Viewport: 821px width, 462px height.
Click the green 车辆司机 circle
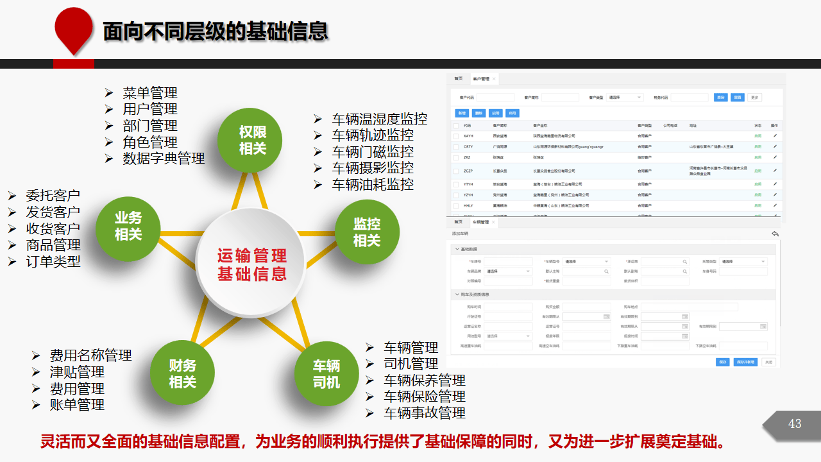326,374
